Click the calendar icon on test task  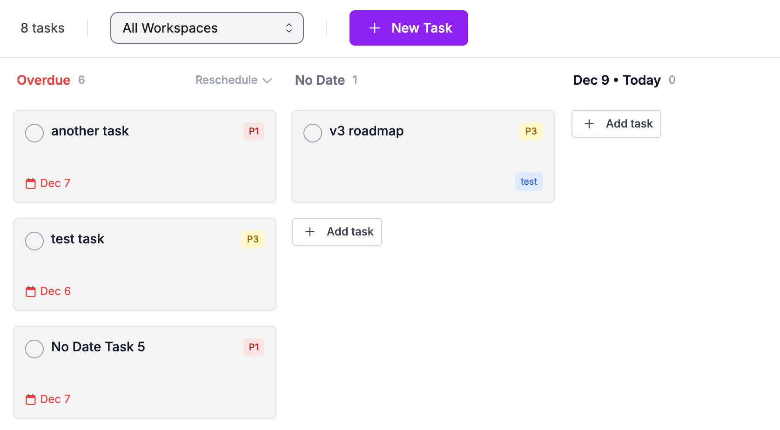click(x=31, y=291)
